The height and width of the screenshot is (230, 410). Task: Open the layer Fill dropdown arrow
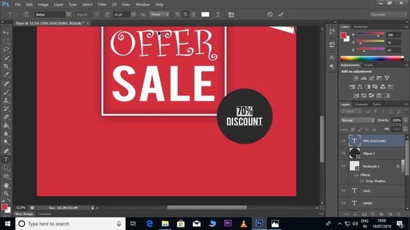406,129
